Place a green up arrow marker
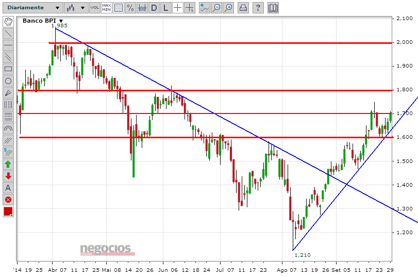This screenshot has width=418, height=277. (8, 164)
